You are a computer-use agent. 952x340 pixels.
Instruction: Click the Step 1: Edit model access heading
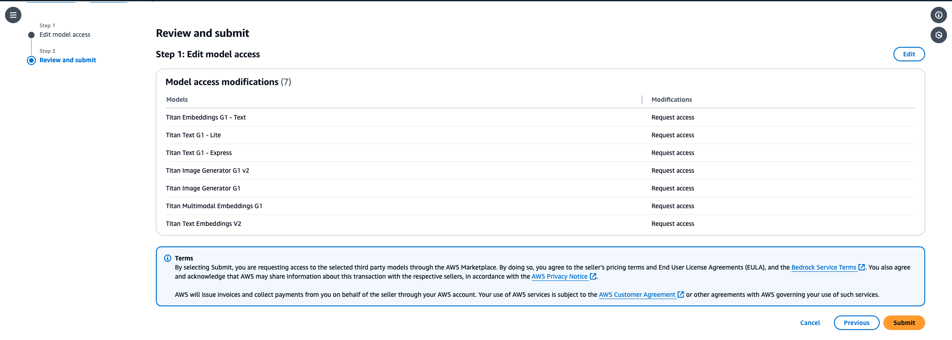208,54
